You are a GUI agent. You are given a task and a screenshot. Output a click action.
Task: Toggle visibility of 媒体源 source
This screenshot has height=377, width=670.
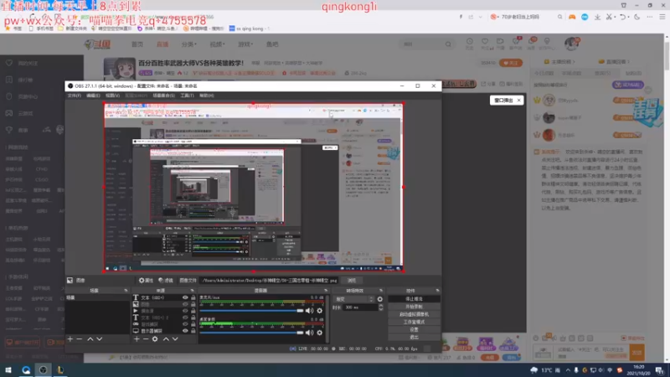[185, 311]
